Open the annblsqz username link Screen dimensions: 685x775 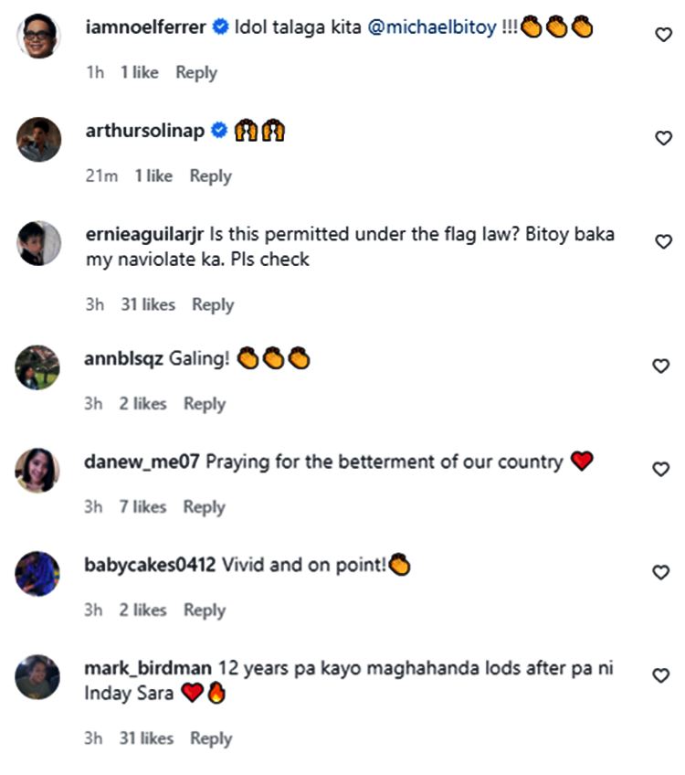(123, 359)
